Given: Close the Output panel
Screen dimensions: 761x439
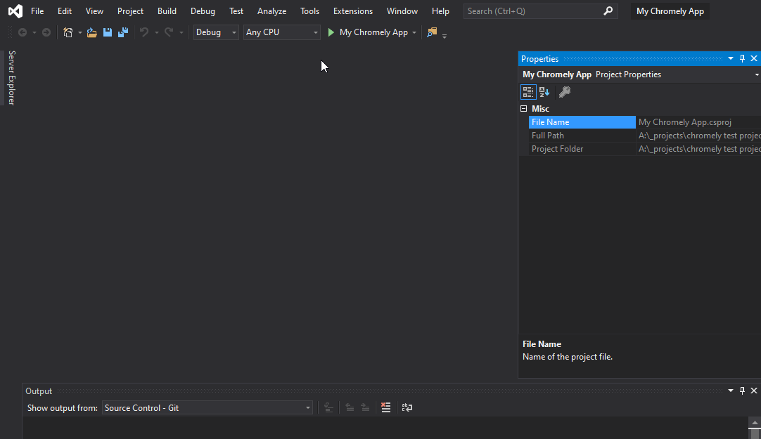Looking at the screenshot, I should (754, 391).
